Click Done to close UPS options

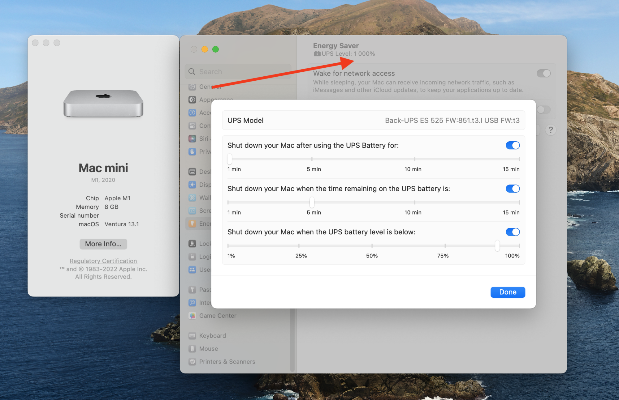pos(508,292)
